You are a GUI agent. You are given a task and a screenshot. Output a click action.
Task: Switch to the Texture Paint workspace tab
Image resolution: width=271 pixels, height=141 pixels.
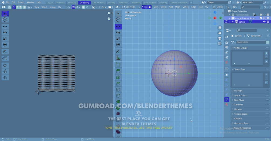click(x=98, y=3)
